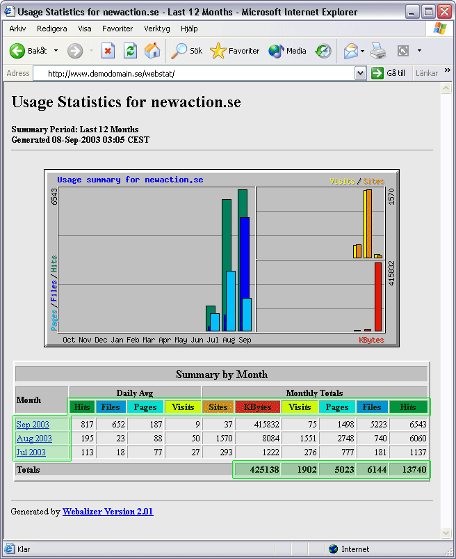Click the vertical scrollbar down arrow

coord(446,533)
